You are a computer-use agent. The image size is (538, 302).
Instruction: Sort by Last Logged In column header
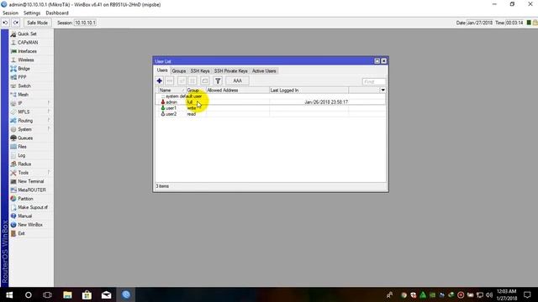click(x=309, y=90)
